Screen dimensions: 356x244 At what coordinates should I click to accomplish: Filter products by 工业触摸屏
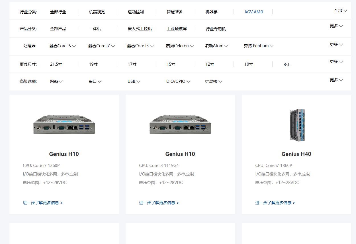[x=177, y=29]
